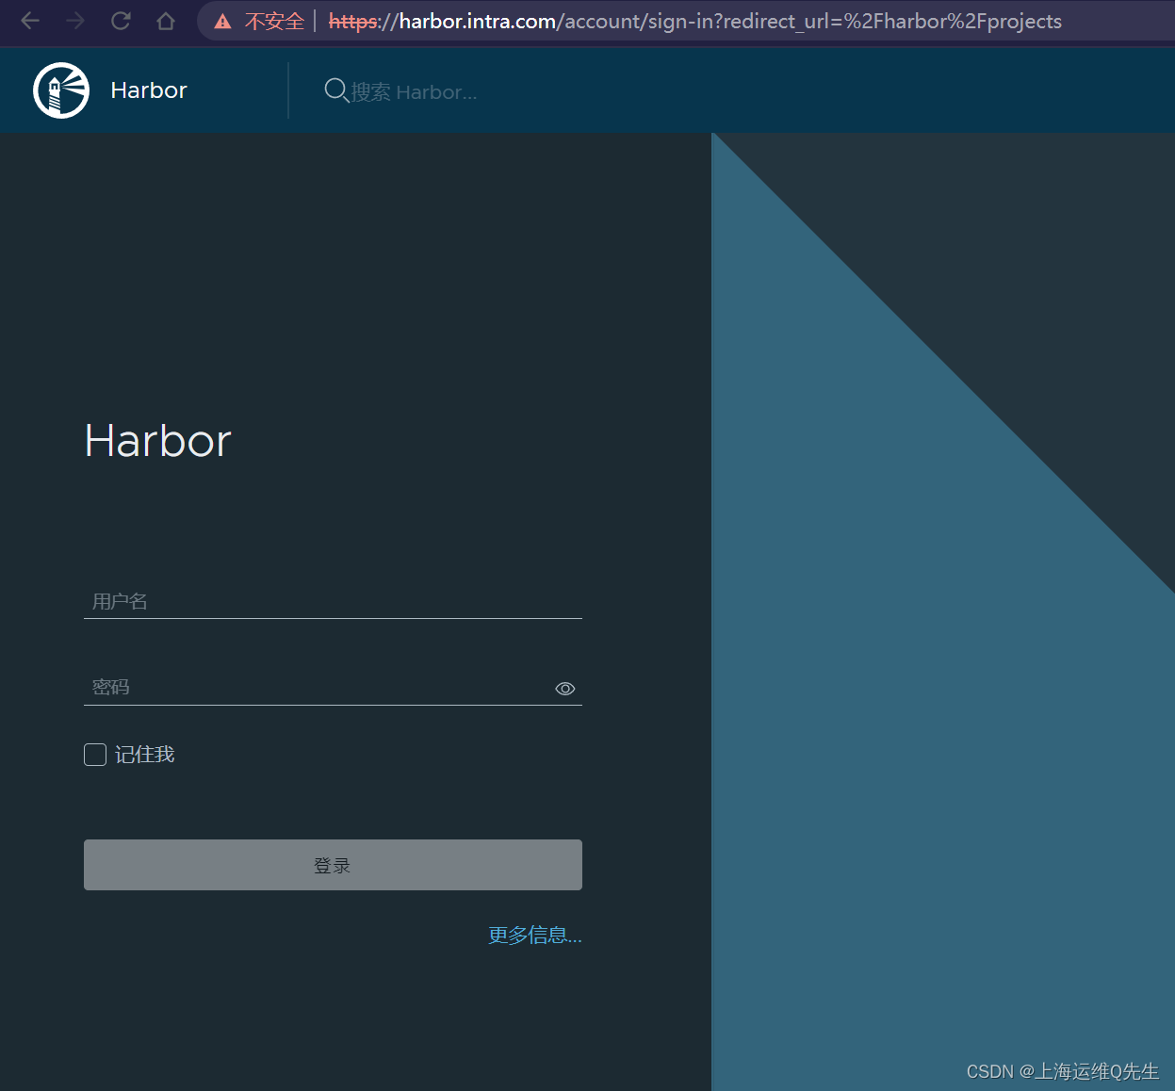The width and height of the screenshot is (1175, 1091).
Task: Select the URL in the address bar
Action: point(695,21)
